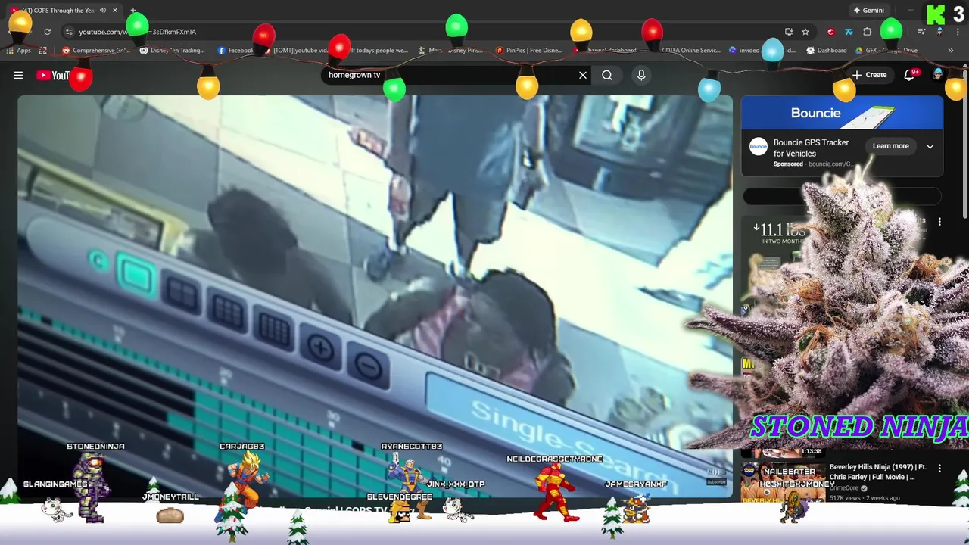Open the YouTube hamburger guide menu
The image size is (969, 545).
(x=18, y=75)
